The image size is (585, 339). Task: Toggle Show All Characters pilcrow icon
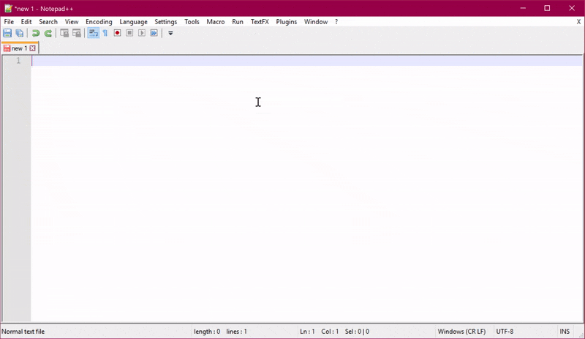click(105, 33)
